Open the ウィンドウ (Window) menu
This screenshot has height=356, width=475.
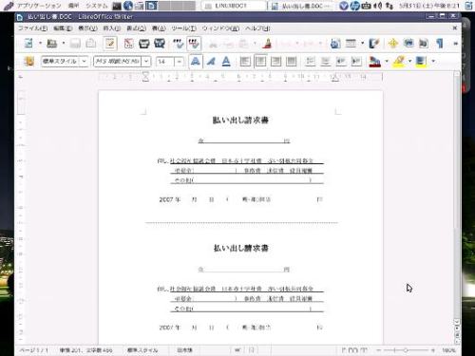point(220,28)
